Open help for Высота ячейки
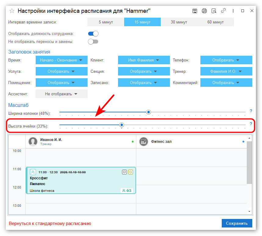Screen dimensions: 262x236 [251, 124]
